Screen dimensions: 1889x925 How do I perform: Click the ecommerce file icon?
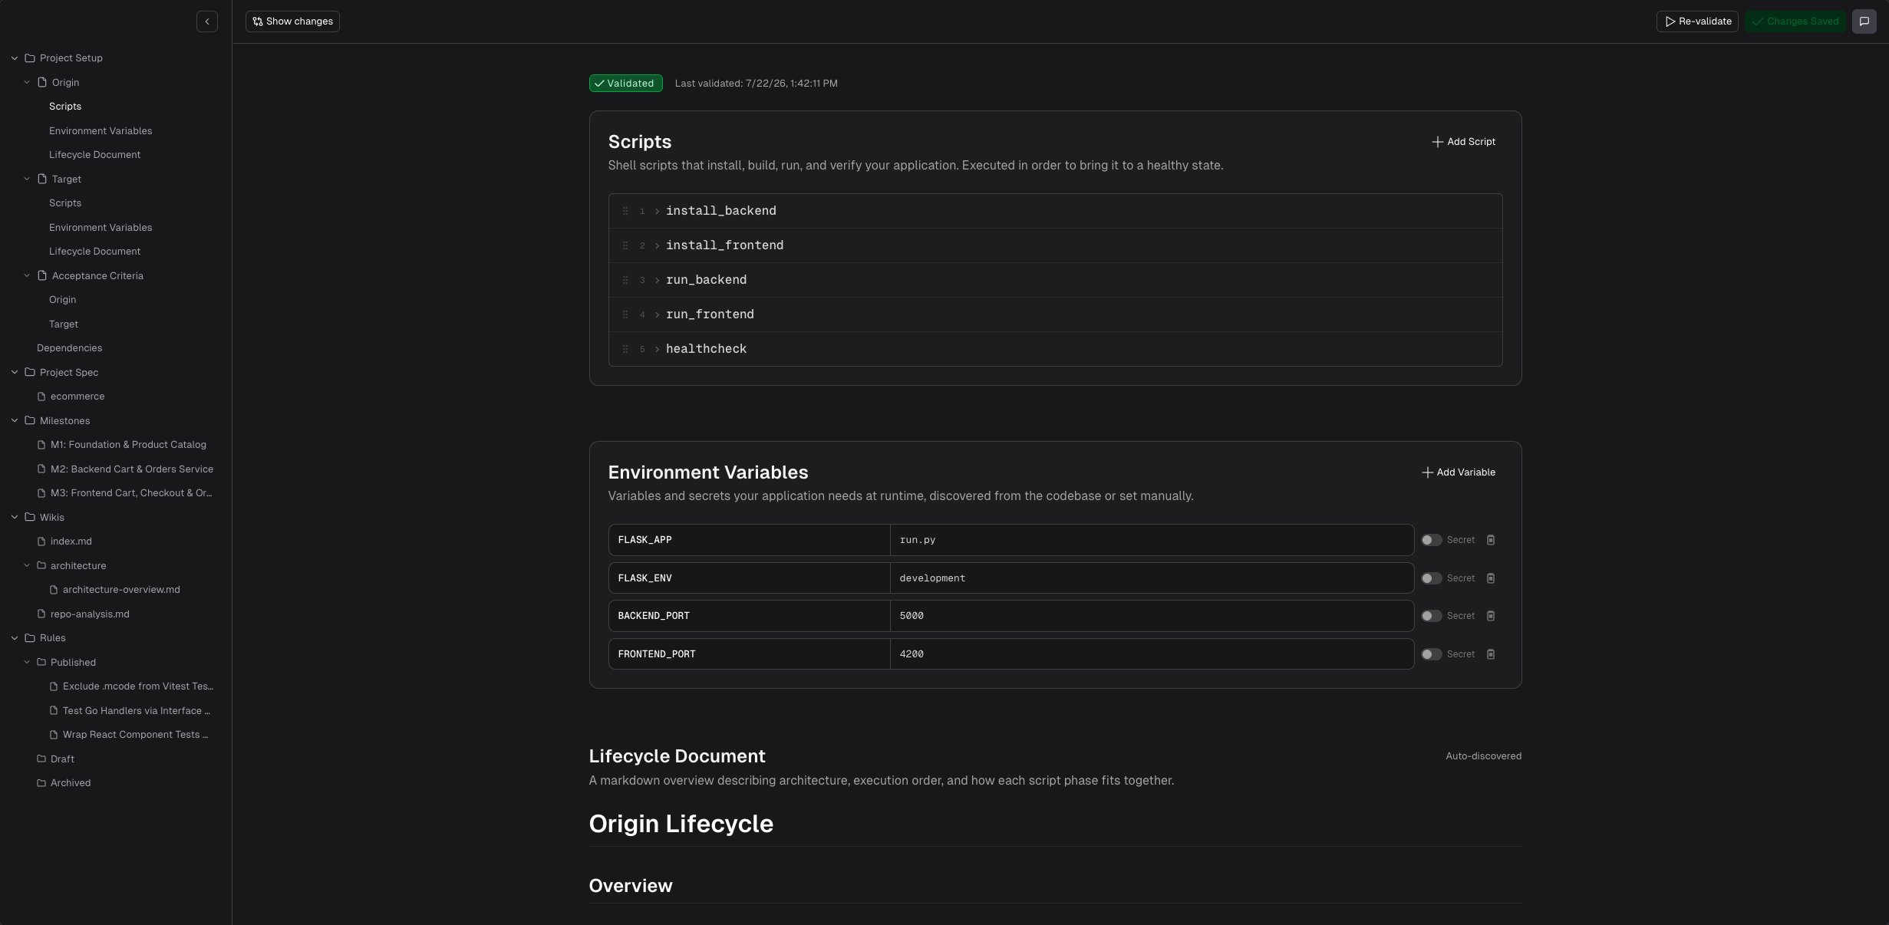point(41,397)
